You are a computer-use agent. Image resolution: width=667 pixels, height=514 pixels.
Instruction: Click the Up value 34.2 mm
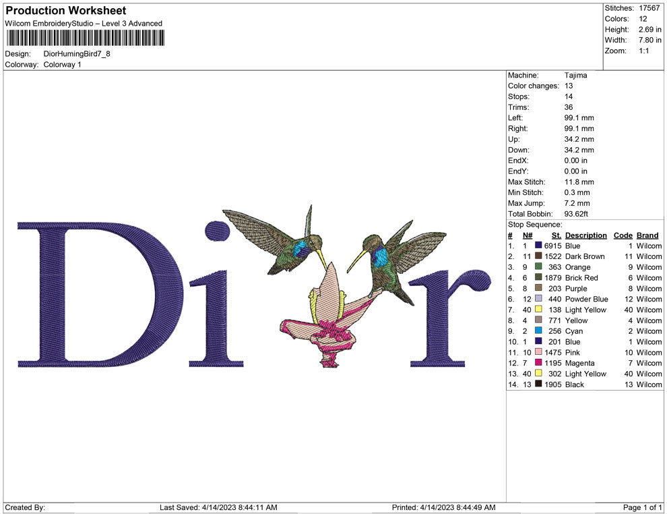tap(579, 139)
